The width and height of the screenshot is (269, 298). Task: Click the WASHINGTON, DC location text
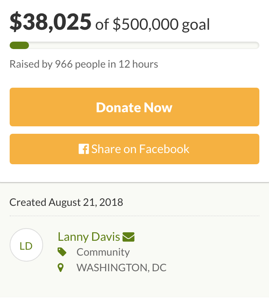tap(121, 268)
